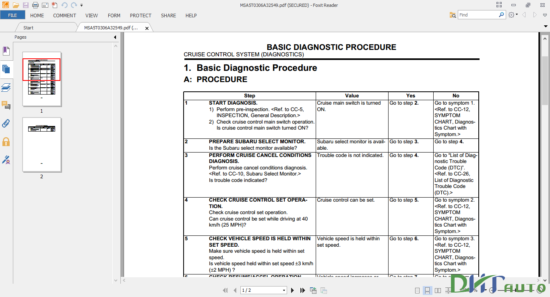Switch to the HELP ribbon tab
Image resolution: width=550 pixels, height=297 pixels.
coord(191,15)
